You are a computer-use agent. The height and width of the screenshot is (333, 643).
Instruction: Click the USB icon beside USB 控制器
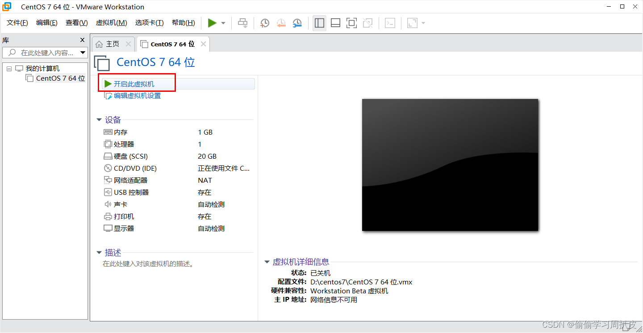click(108, 192)
